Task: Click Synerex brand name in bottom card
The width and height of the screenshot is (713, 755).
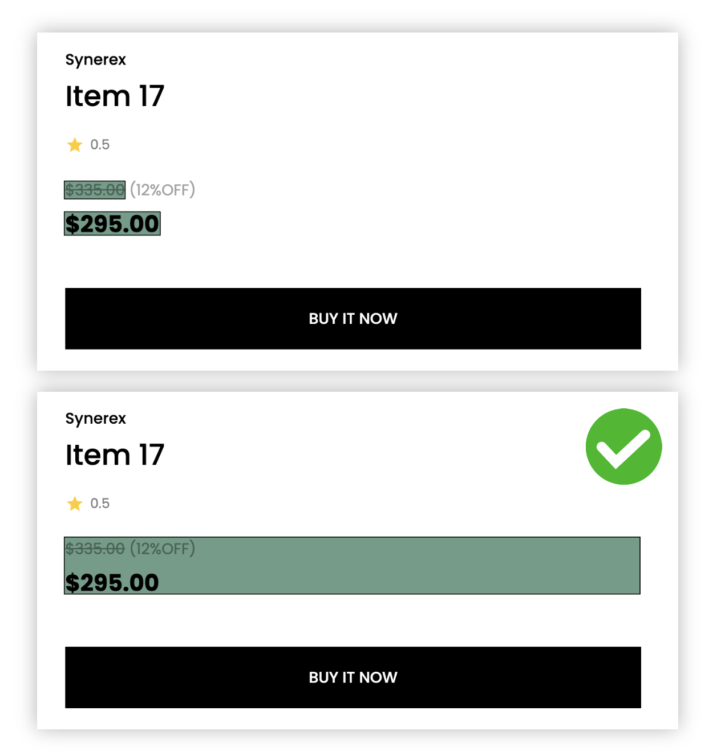Action: 95,419
